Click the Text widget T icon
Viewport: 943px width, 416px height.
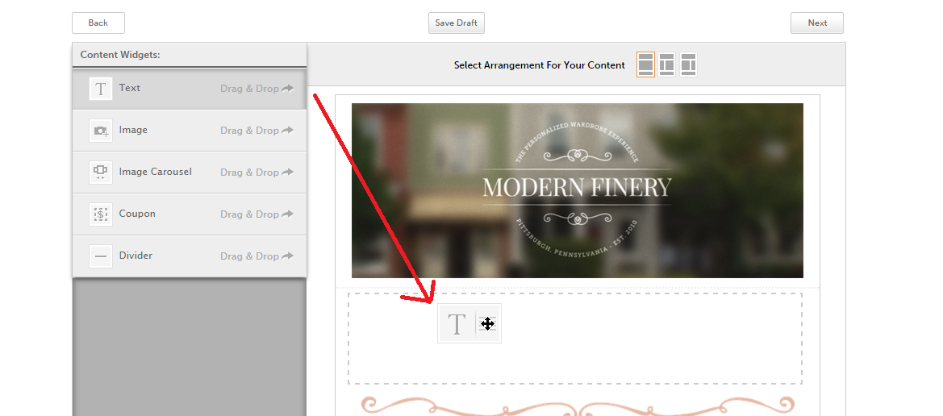coord(100,89)
